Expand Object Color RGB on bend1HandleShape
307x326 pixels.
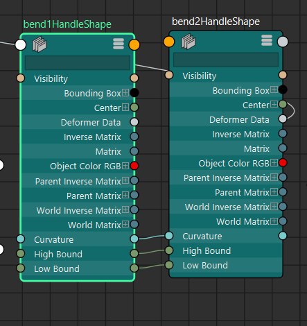[x=125, y=166]
